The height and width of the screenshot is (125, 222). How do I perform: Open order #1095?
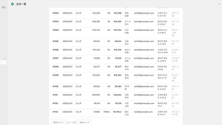[x=56, y=41]
